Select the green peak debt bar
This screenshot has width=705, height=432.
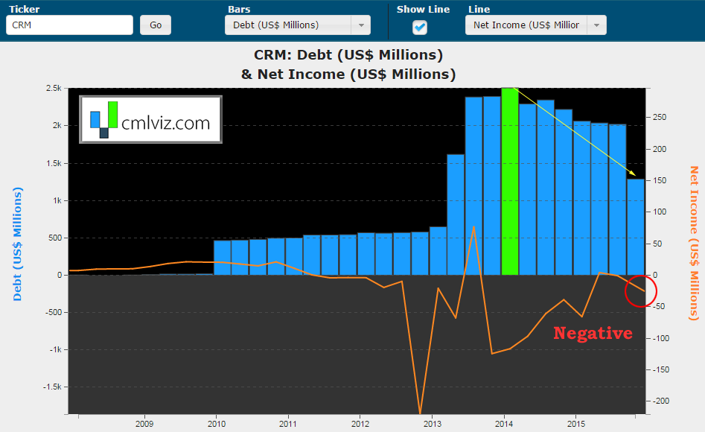click(510, 181)
